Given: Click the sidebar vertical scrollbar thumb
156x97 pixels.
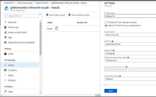Looking at the screenshot, I should pos(40,39).
